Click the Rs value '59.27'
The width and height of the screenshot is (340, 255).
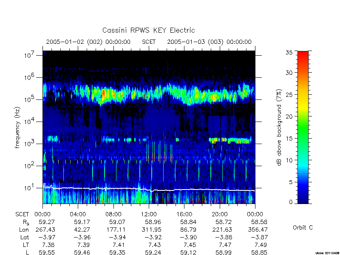tap(47, 222)
